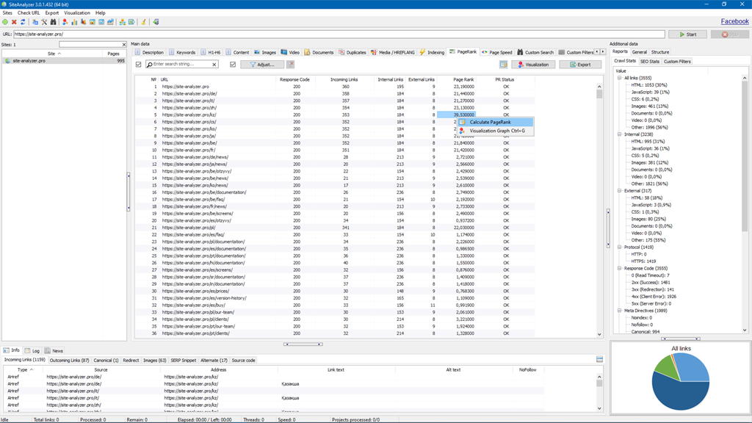The width and height of the screenshot is (752, 423).
Task: Click the dark blue pie chart slice
Action: 680,394
